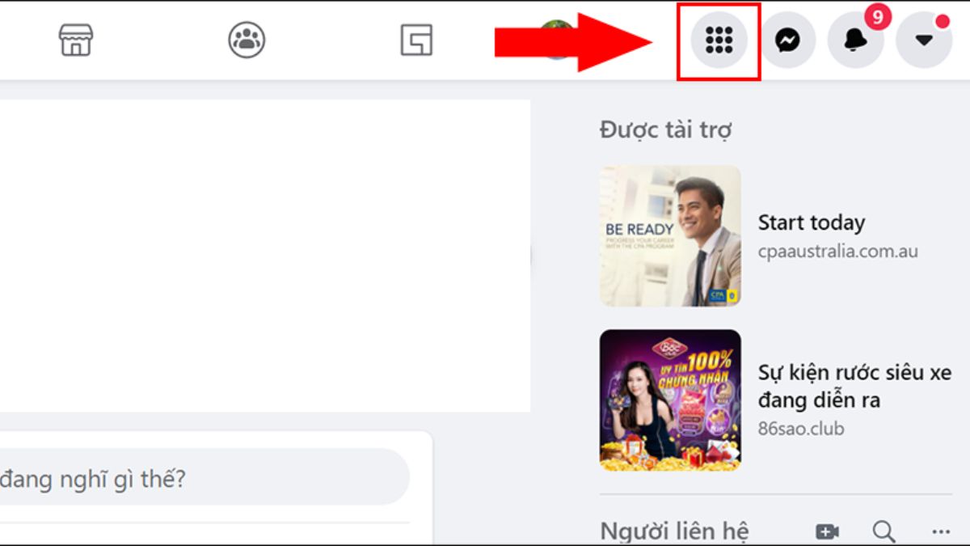Screen dimensions: 970x546
Task: Search contacts with the magnifying glass icon
Action: click(x=882, y=532)
